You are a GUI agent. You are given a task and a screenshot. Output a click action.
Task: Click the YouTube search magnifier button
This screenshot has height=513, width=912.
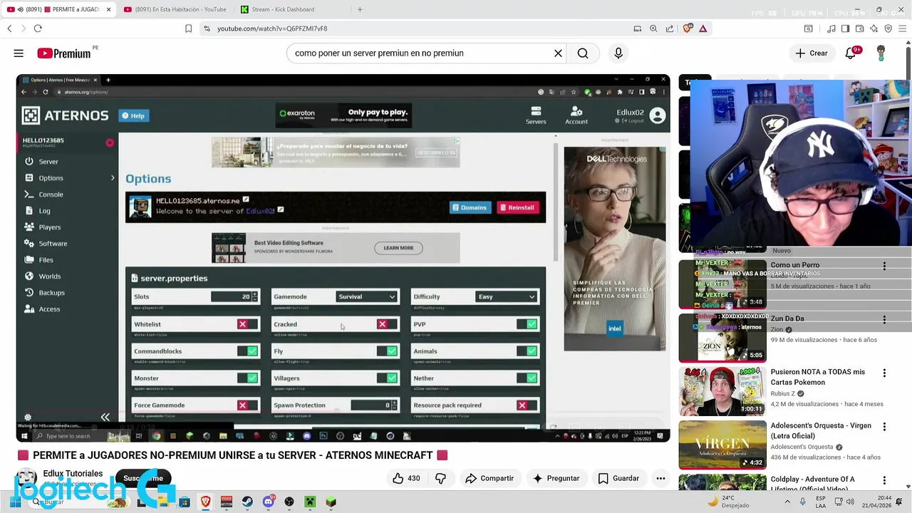583,53
